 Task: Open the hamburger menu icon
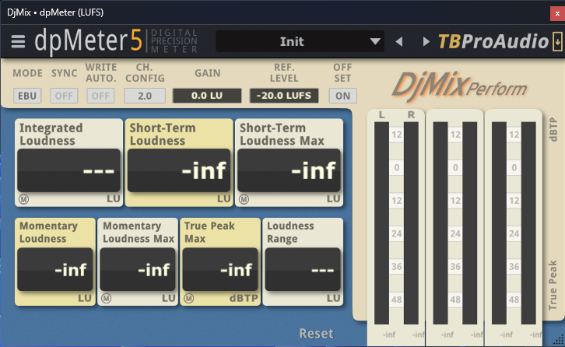tap(18, 42)
